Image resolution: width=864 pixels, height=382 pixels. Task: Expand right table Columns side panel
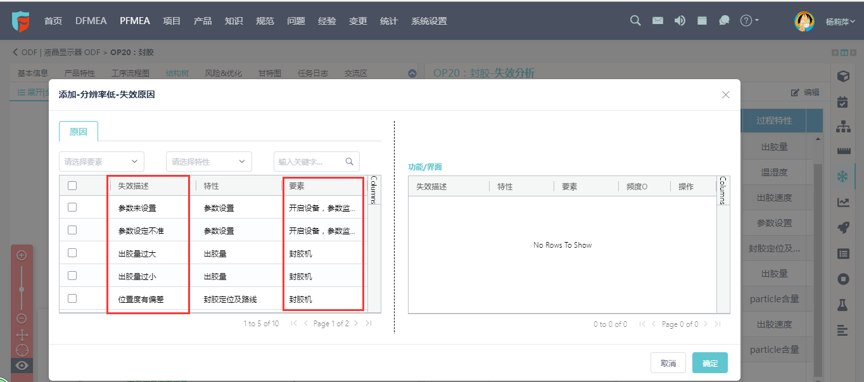722,190
